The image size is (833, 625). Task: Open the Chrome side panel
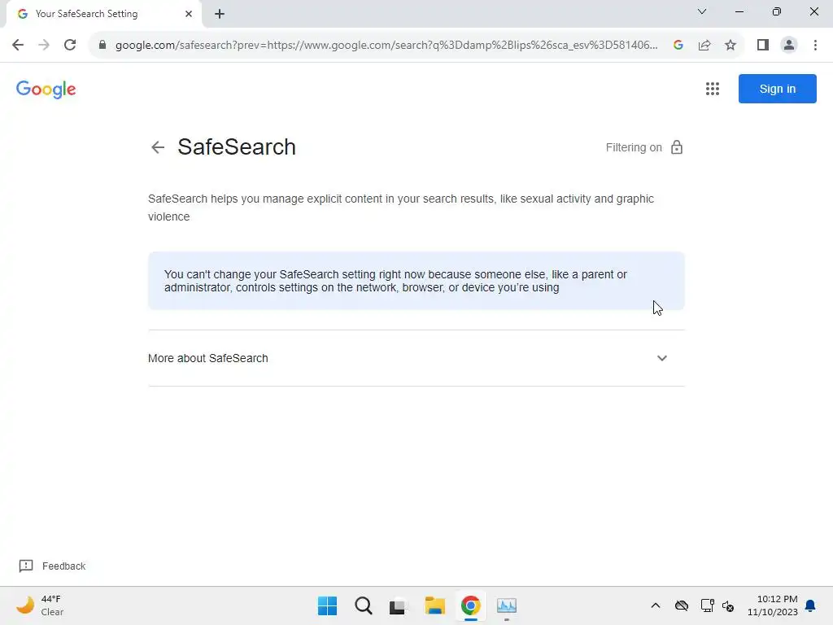click(763, 45)
